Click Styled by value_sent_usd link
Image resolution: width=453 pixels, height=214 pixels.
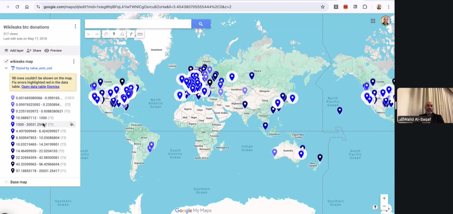pyautogui.click(x=34, y=68)
